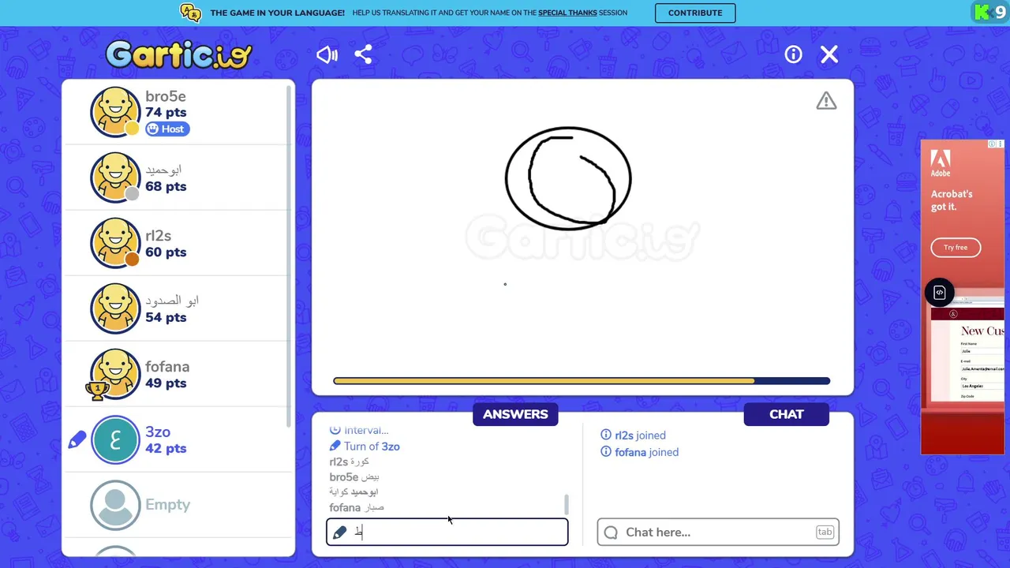This screenshot has height=568, width=1010.
Task: Click the tab key hint in chat box
Action: (825, 532)
